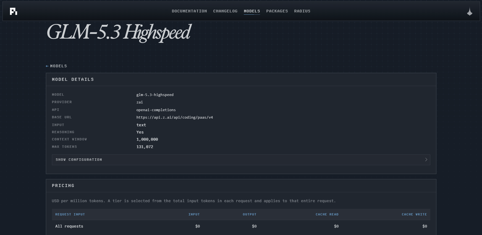Select the All requests pricing row
The image size is (482, 235).
[241, 226]
